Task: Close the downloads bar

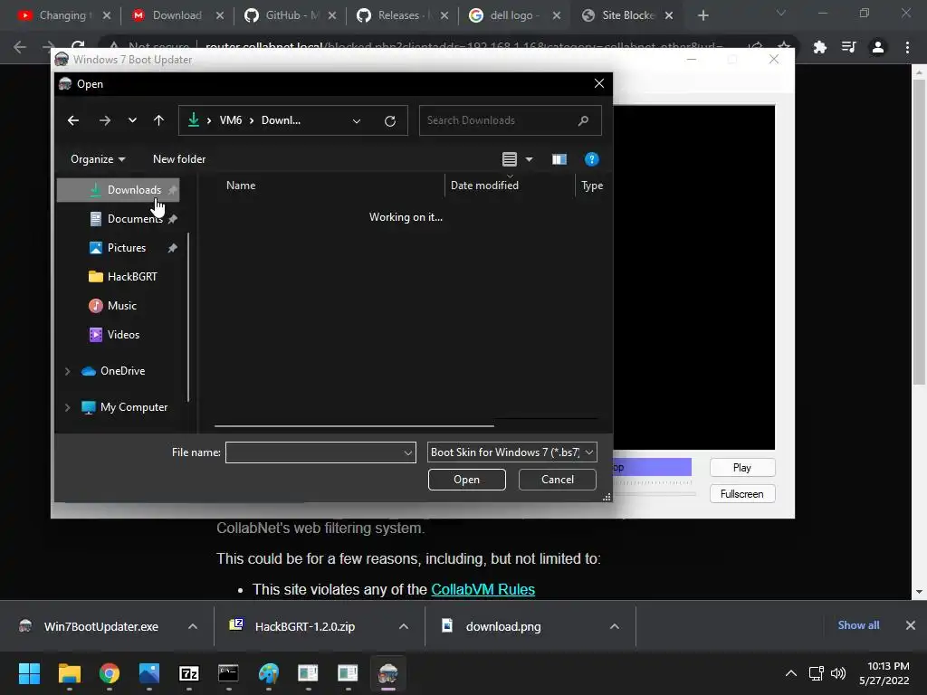Action: (911, 625)
